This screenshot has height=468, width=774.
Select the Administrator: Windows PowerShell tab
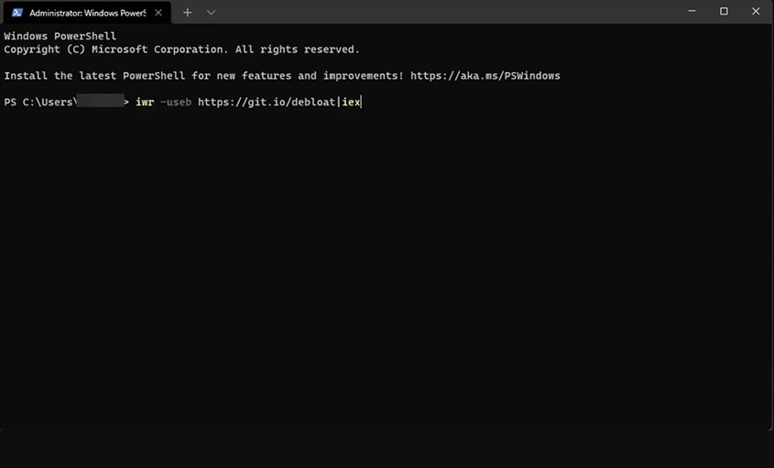pyautogui.click(x=87, y=13)
